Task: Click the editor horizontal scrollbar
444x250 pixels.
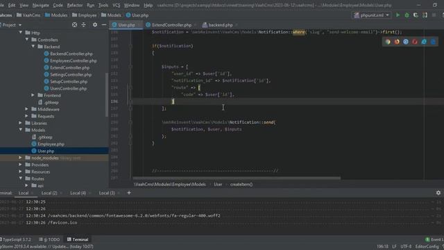Action: 237,178
